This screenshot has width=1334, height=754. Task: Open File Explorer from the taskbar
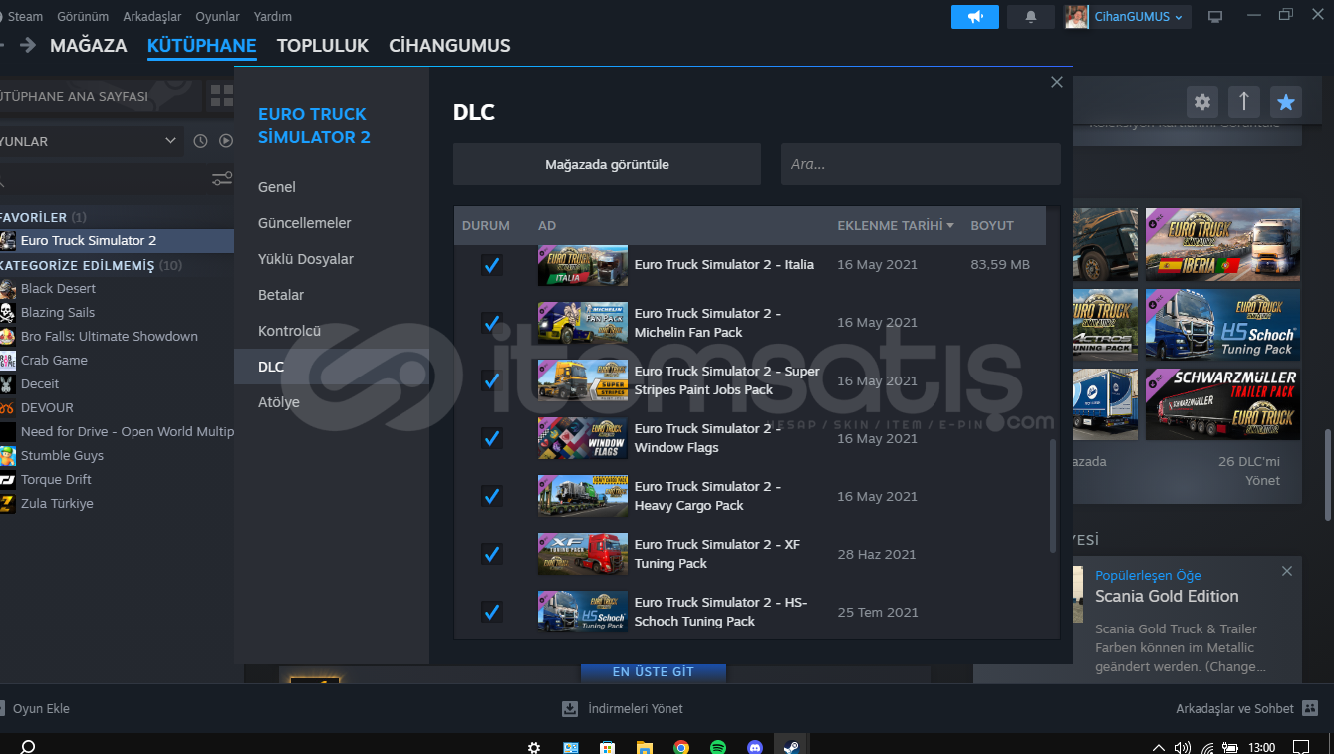[645, 747]
